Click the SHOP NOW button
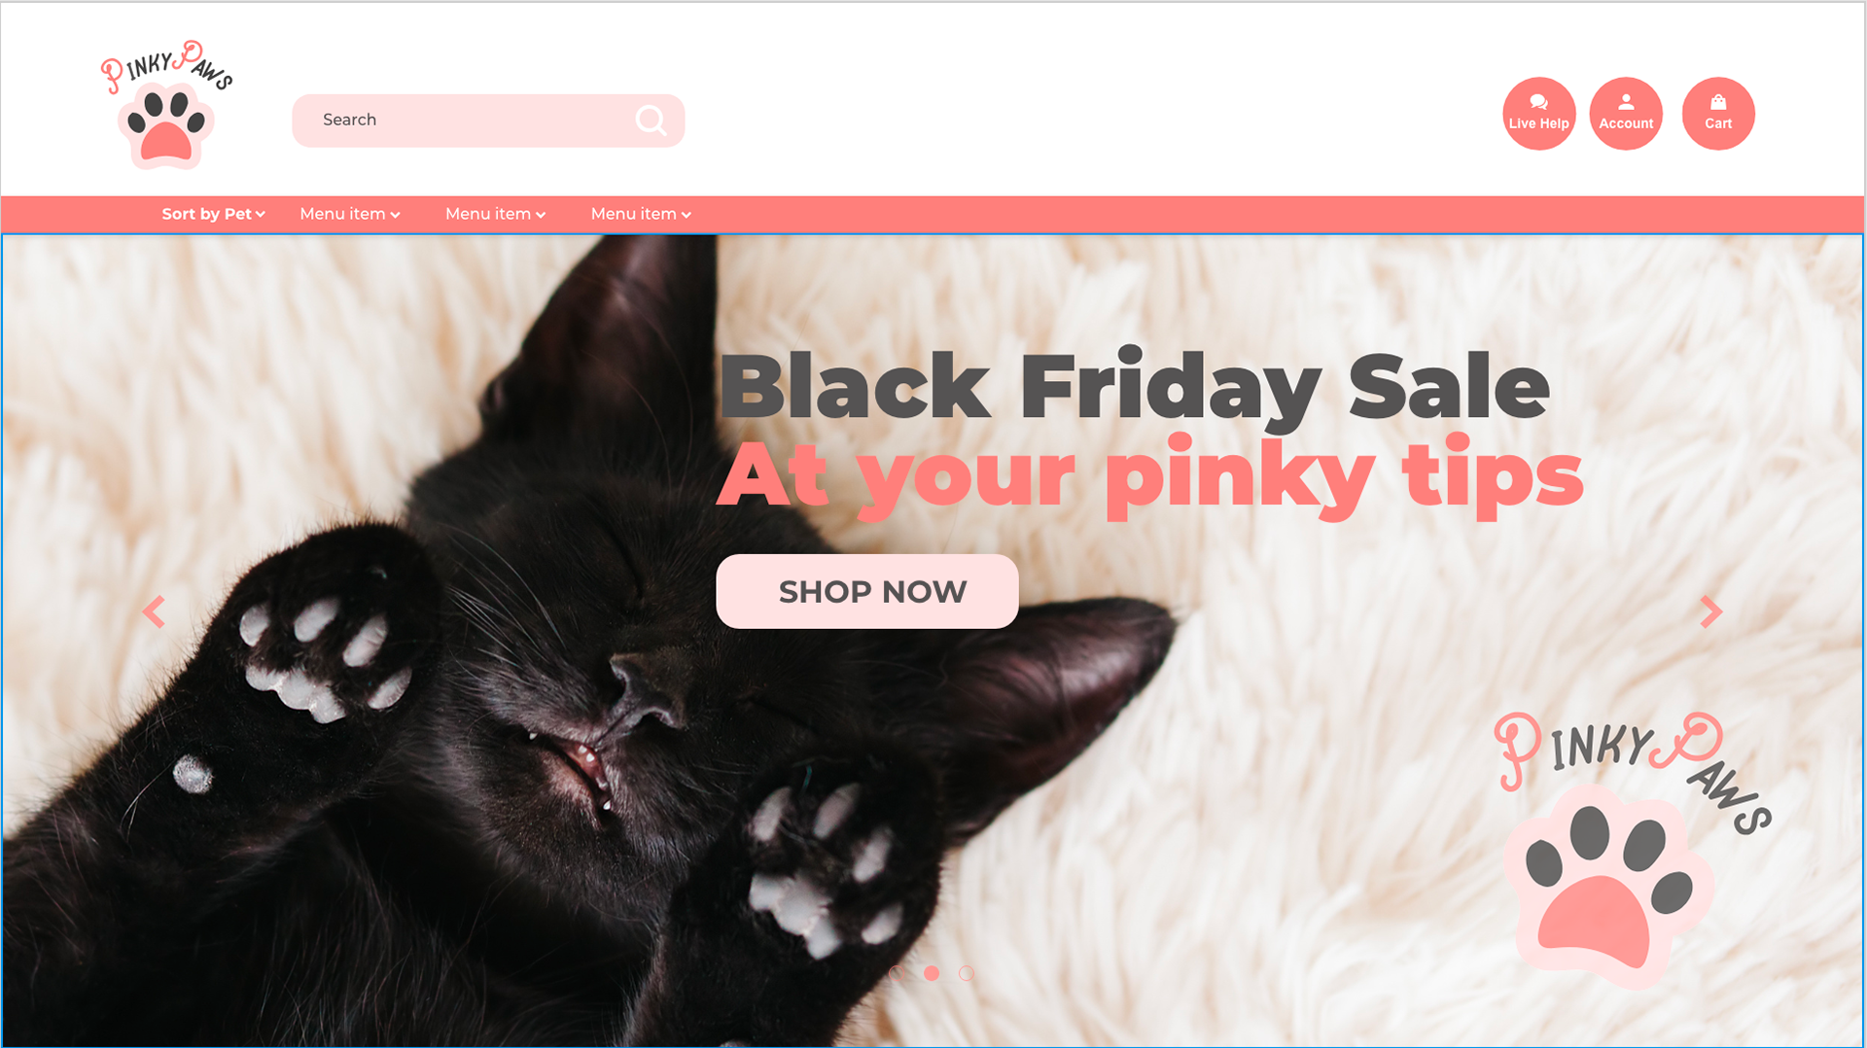Viewport: 1867px width, 1048px height. pyautogui.click(x=867, y=591)
